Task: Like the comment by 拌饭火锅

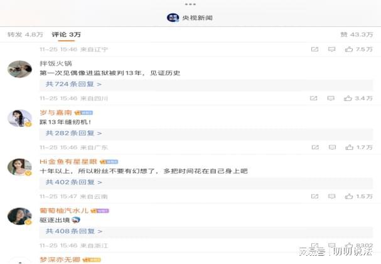Action: point(358,98)
